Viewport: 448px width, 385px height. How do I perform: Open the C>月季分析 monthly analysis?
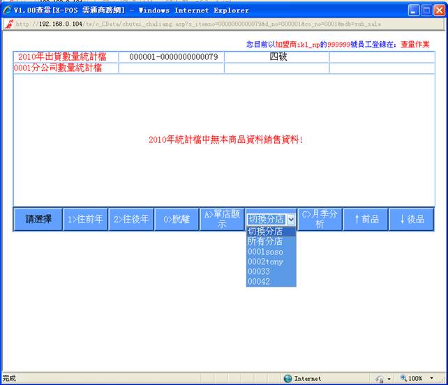320,219
